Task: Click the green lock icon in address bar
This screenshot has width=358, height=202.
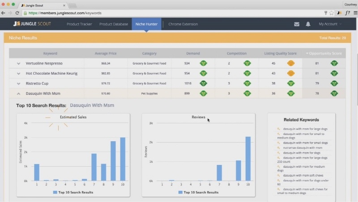Action: 26,13
